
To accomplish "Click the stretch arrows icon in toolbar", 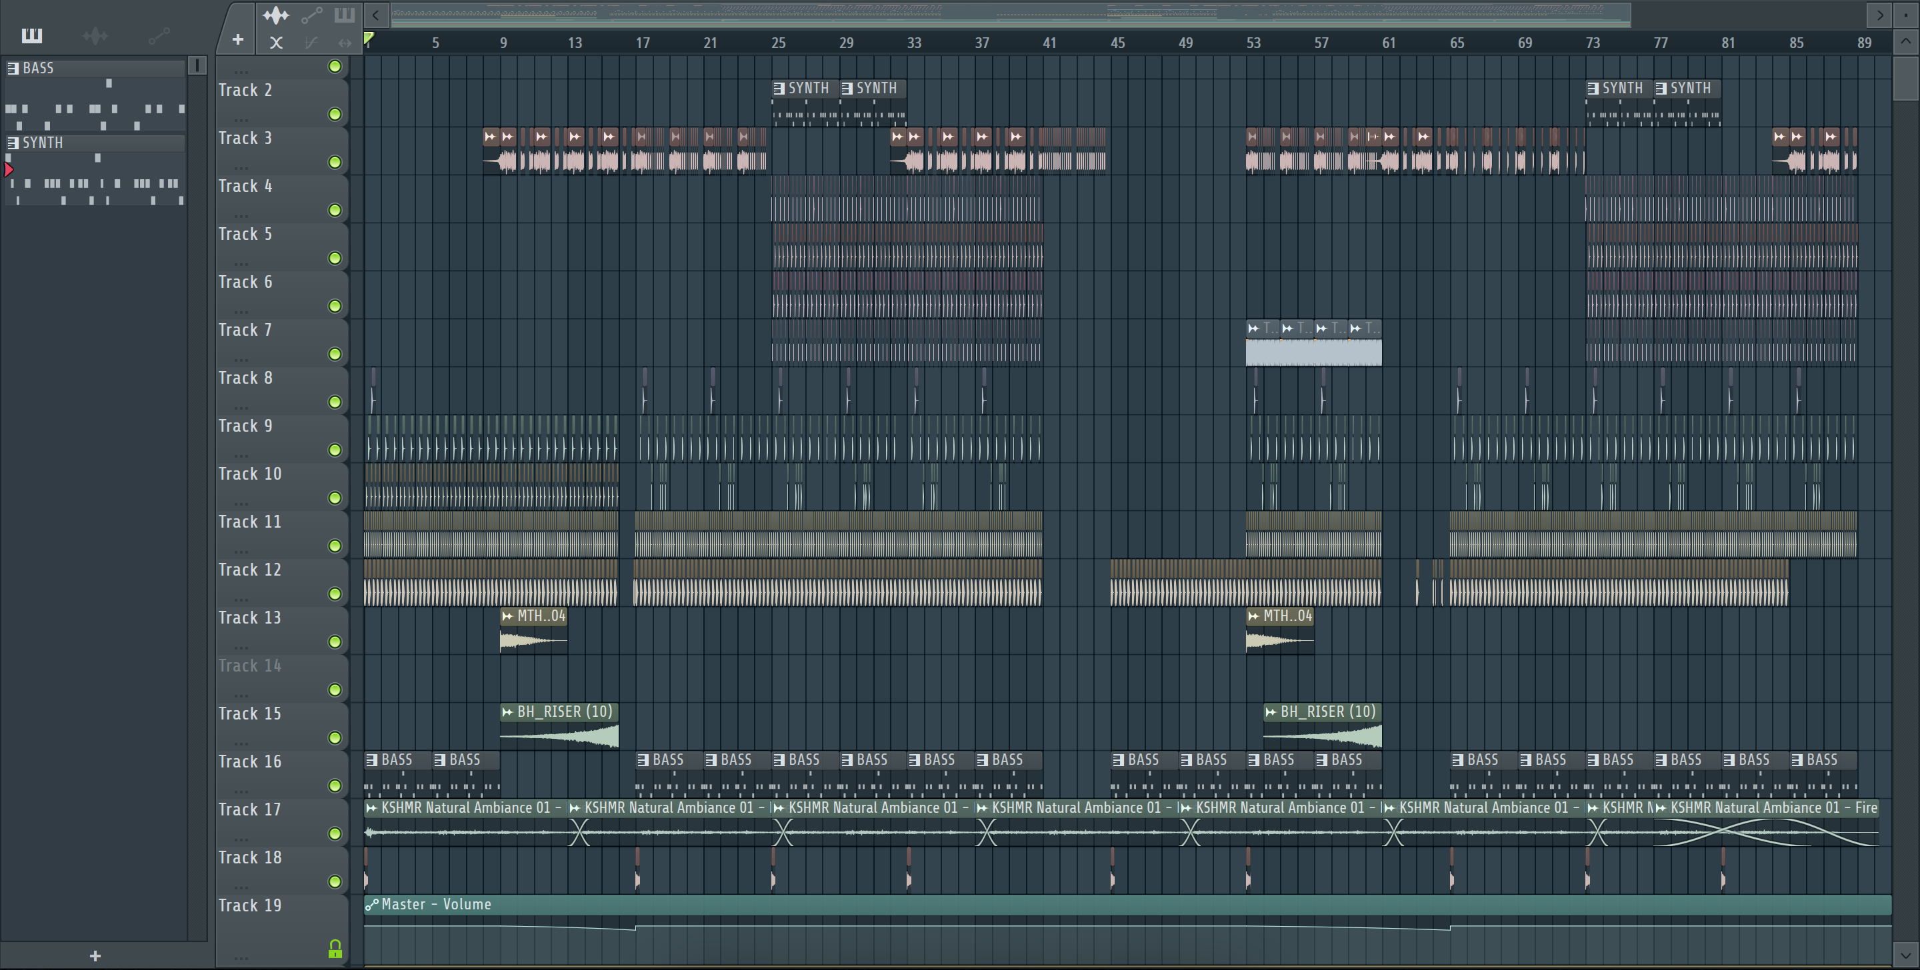I will pyautogui.click(x=345, y=43).
